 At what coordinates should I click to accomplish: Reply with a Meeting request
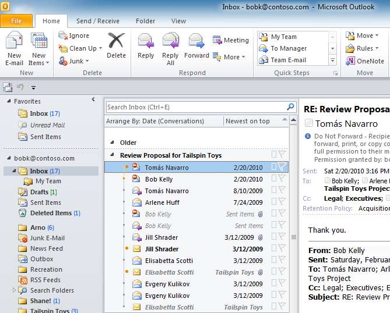point(231,40)
